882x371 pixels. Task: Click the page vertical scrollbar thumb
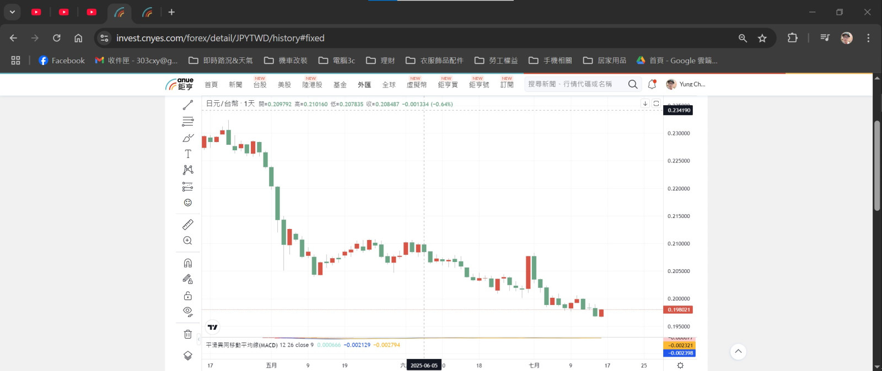[x=877, y=165]
